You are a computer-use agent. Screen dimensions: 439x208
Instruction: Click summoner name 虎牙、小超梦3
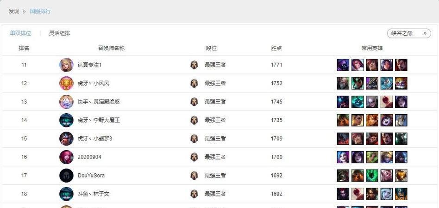(95, 139)
